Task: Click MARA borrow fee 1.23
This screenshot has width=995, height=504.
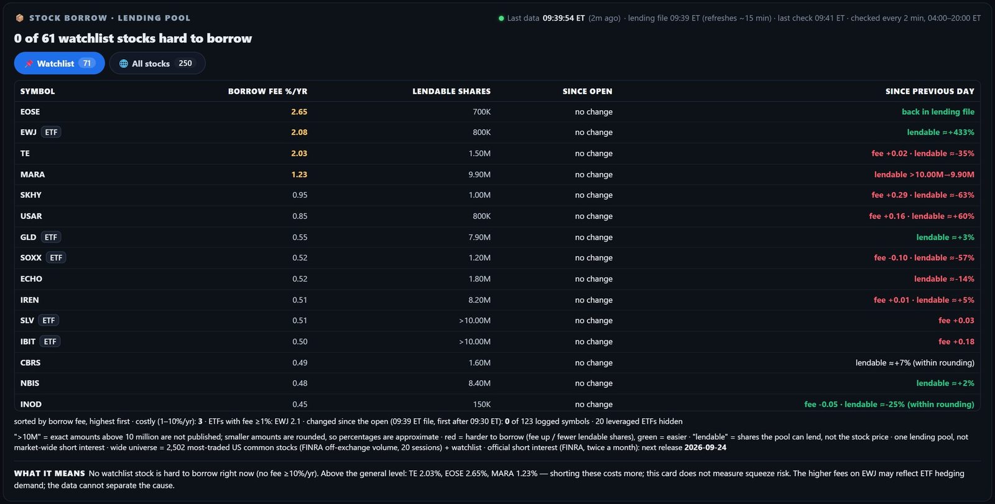Action: click(299, 175)
